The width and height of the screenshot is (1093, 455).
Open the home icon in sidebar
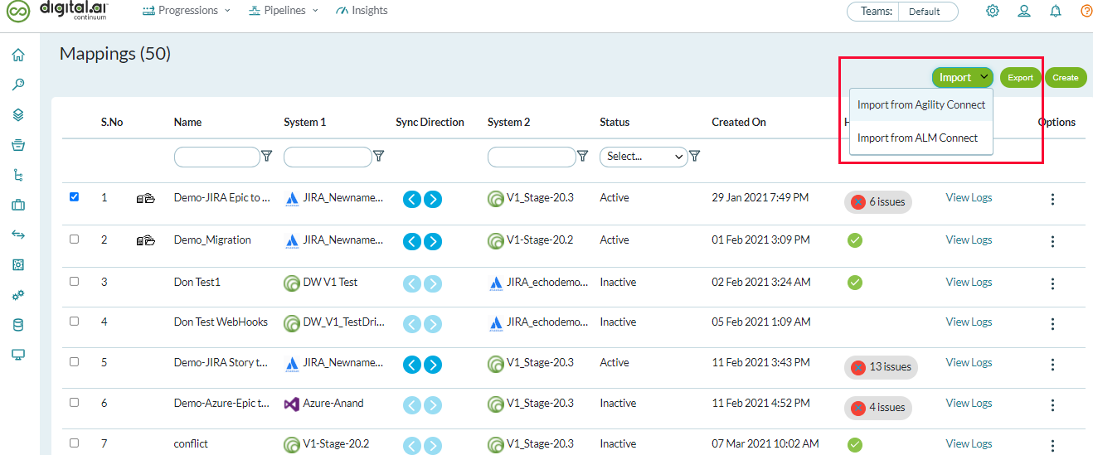tap(17, 56)
